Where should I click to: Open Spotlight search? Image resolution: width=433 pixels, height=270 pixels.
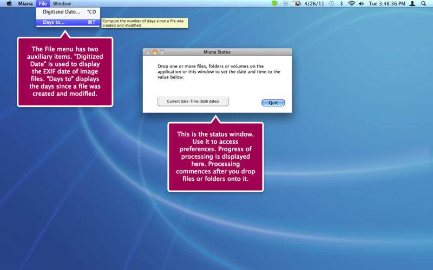pos(424,4)
